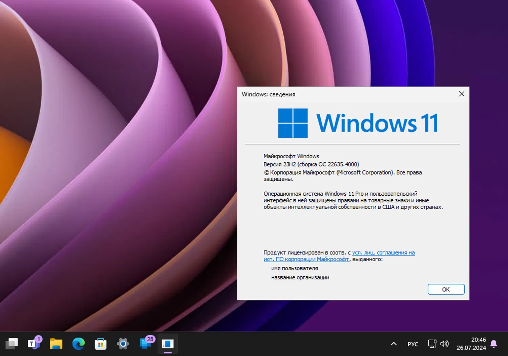
Task: Open the Microsoft license agreement link
Action: pyautogui.click(x=383, y=253)
